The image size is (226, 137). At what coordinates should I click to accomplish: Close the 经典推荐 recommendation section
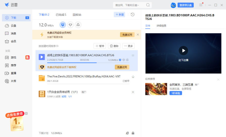click(218, 79)
